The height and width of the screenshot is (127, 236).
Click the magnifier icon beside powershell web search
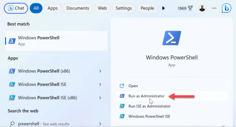(x=12, y=124)
